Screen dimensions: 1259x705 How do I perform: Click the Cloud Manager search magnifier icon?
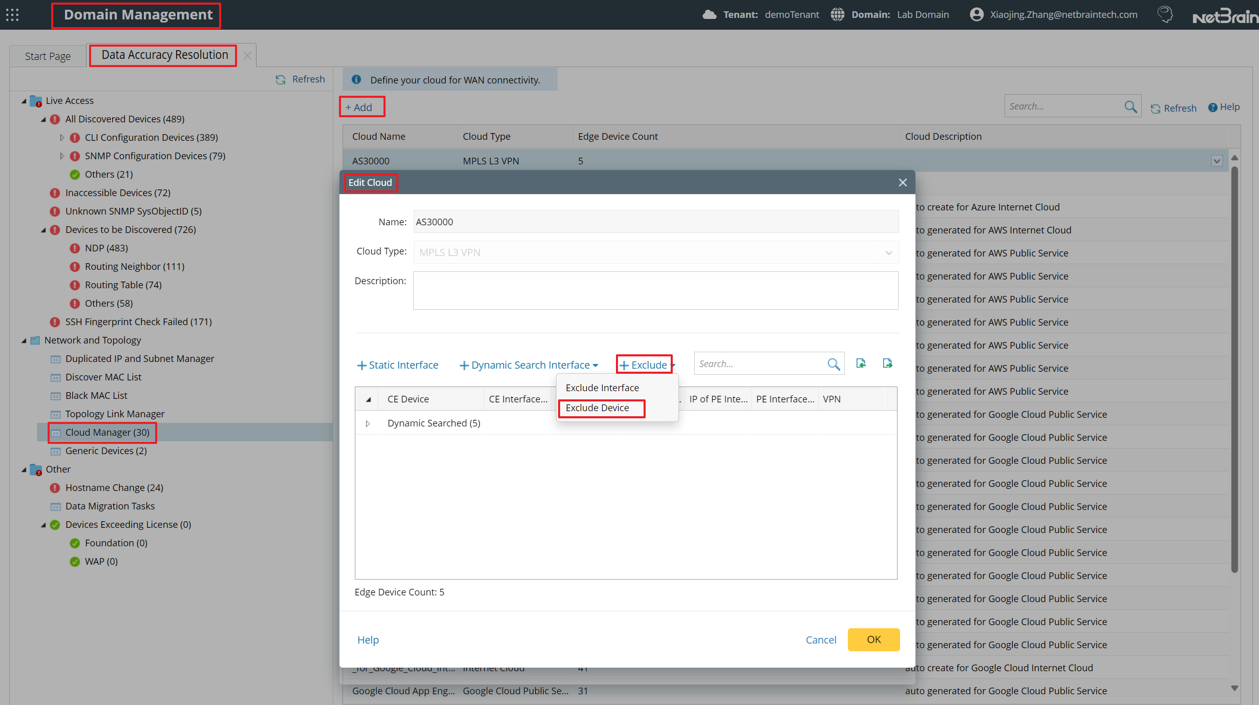click(x=1130, y=106)
